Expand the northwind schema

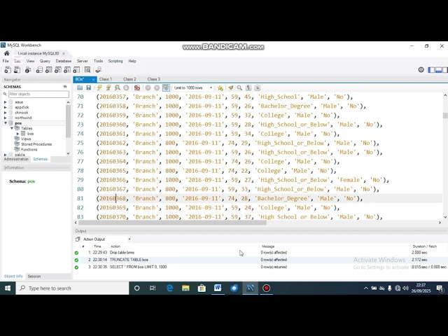point(5,118)
